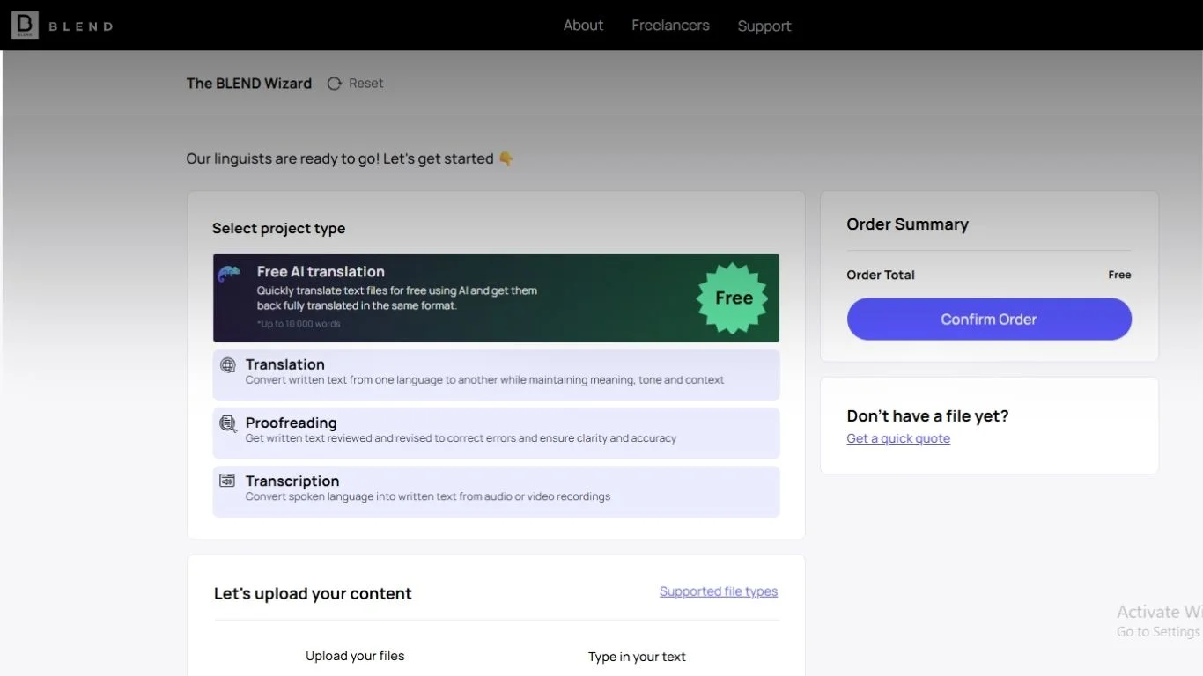
Task: Click the BLEND logo icon
Action: (25, 26)
